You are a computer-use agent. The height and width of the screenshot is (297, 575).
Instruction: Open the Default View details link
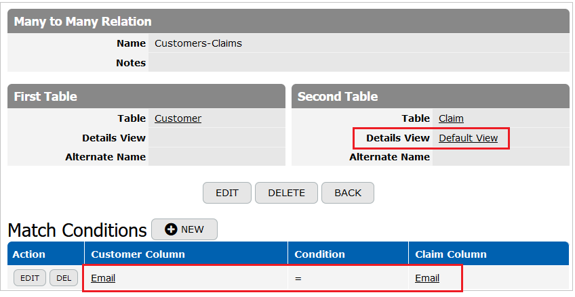pyautogui.click(x=469, y=138)
